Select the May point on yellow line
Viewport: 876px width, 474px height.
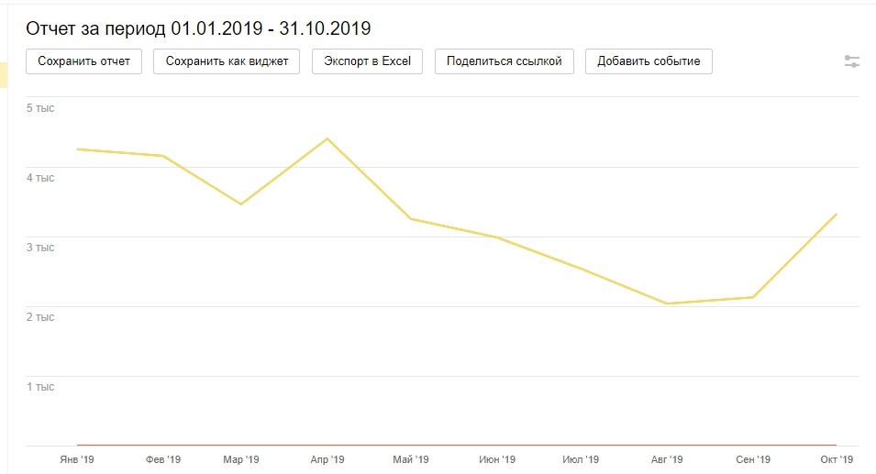pyautogui.click(x=411, y=219)
